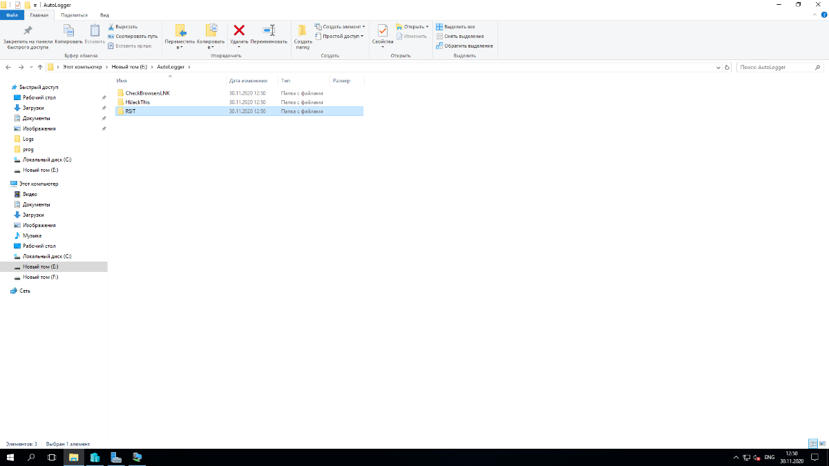
Task: Click Создать папку button
Action: pos(303,37)
